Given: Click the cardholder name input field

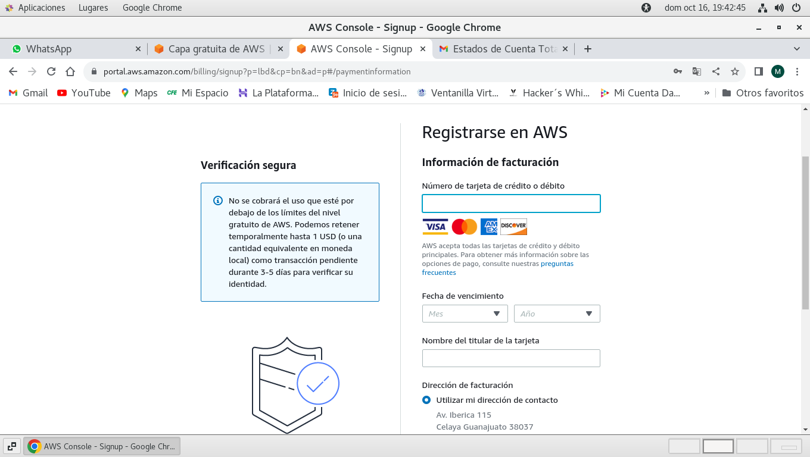Looking at the screenshot, I should click(x=511, y=358).
